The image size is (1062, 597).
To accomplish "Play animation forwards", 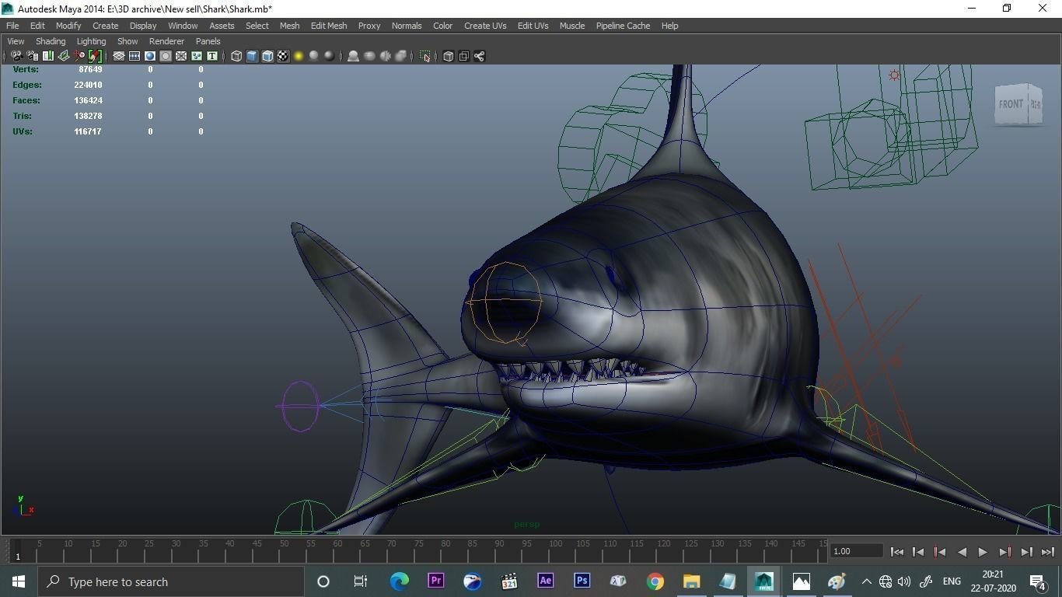I will click(x=983, y=552).
